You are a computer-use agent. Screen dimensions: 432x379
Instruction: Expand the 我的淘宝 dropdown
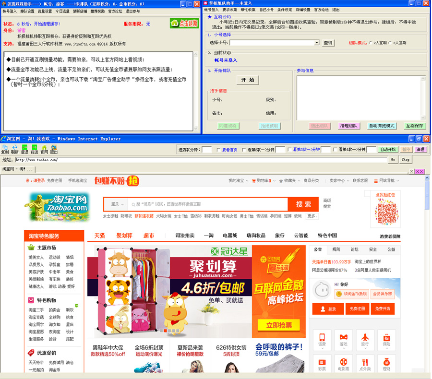pos(238,181)
